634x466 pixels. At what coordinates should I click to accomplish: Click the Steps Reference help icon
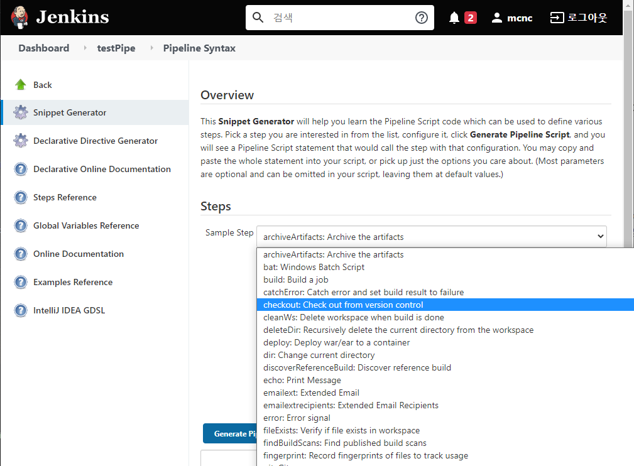pos(21,197)
